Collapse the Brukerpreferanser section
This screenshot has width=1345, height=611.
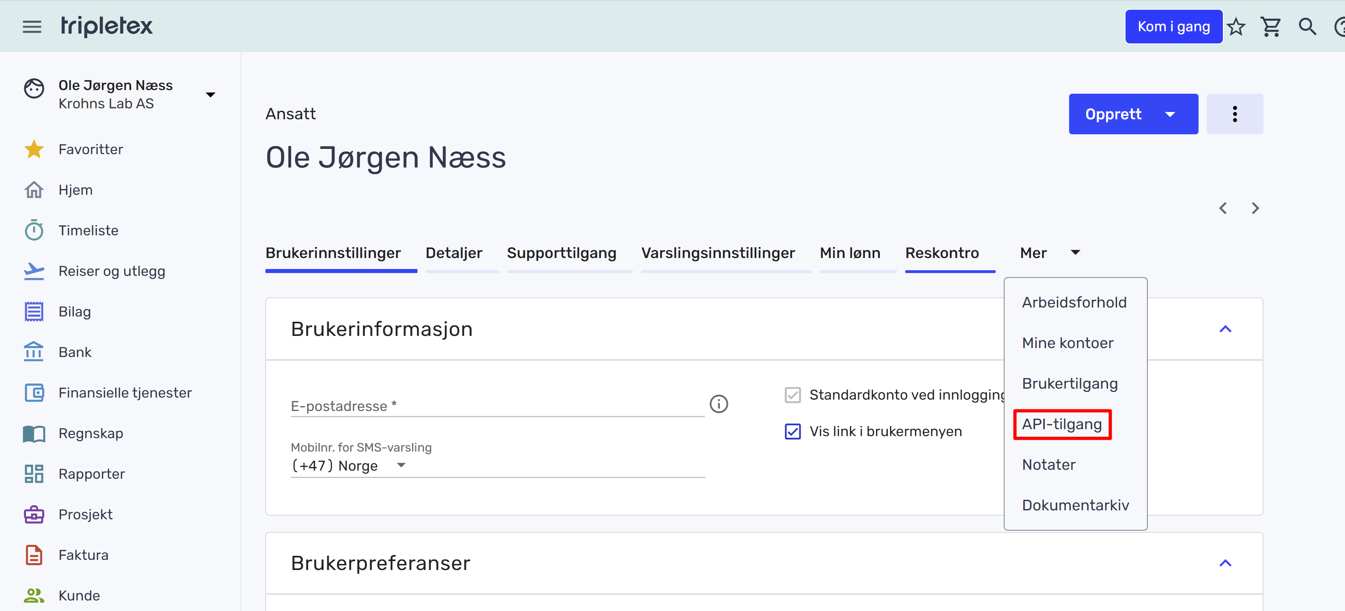(x=1225, y=563)
